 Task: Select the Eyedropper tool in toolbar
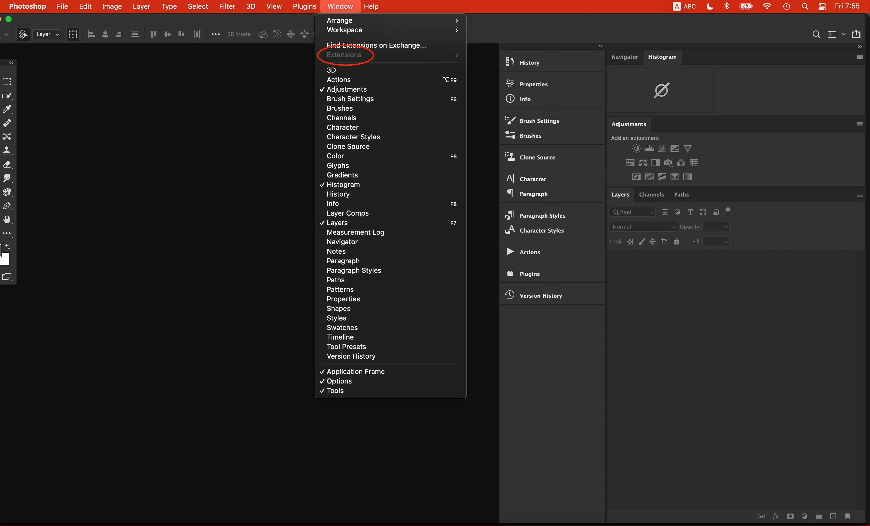(x=7, y=109)
